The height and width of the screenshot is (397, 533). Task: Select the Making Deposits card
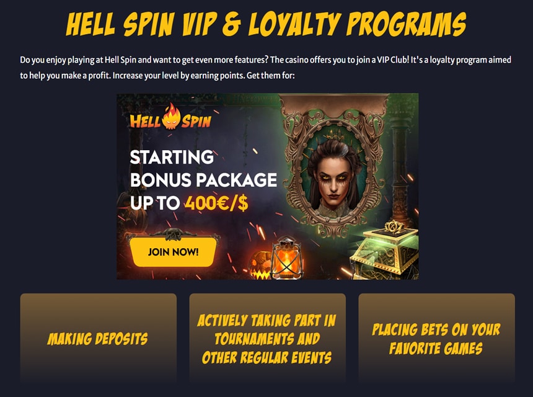[99, 338]
